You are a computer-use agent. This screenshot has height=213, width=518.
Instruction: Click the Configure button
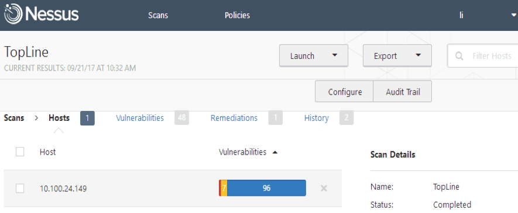click(345, 92)
